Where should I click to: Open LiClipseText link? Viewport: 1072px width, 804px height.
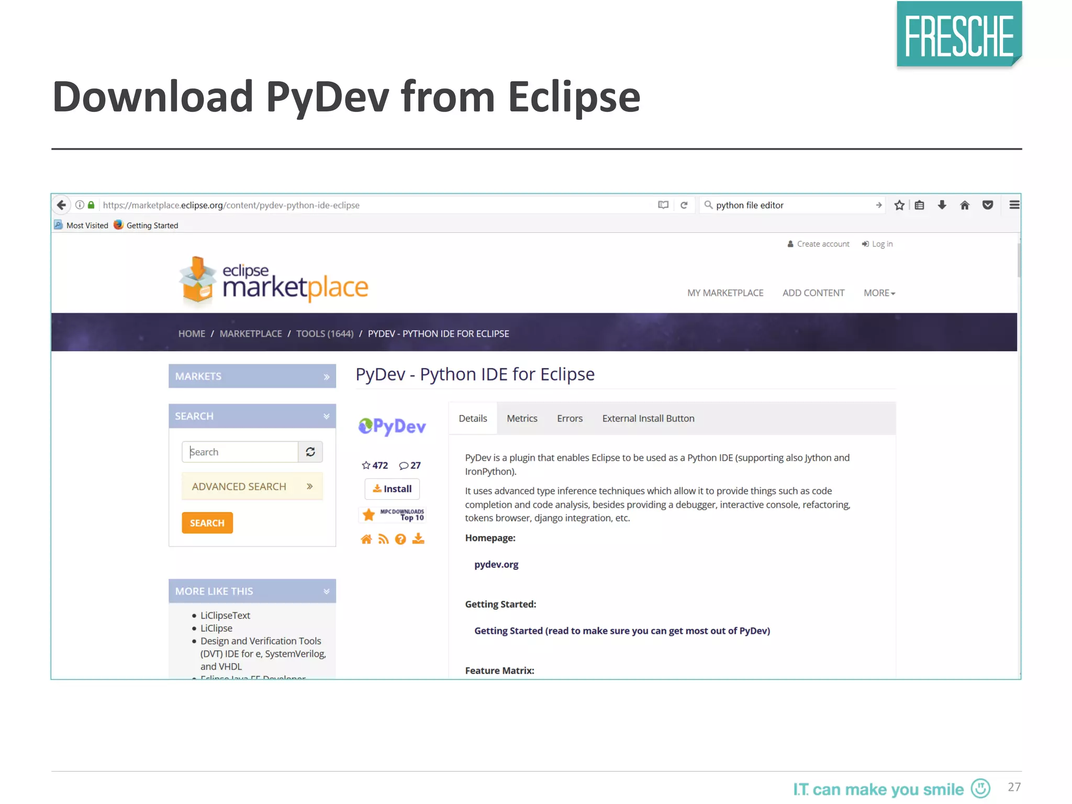(x=225, y=616)
